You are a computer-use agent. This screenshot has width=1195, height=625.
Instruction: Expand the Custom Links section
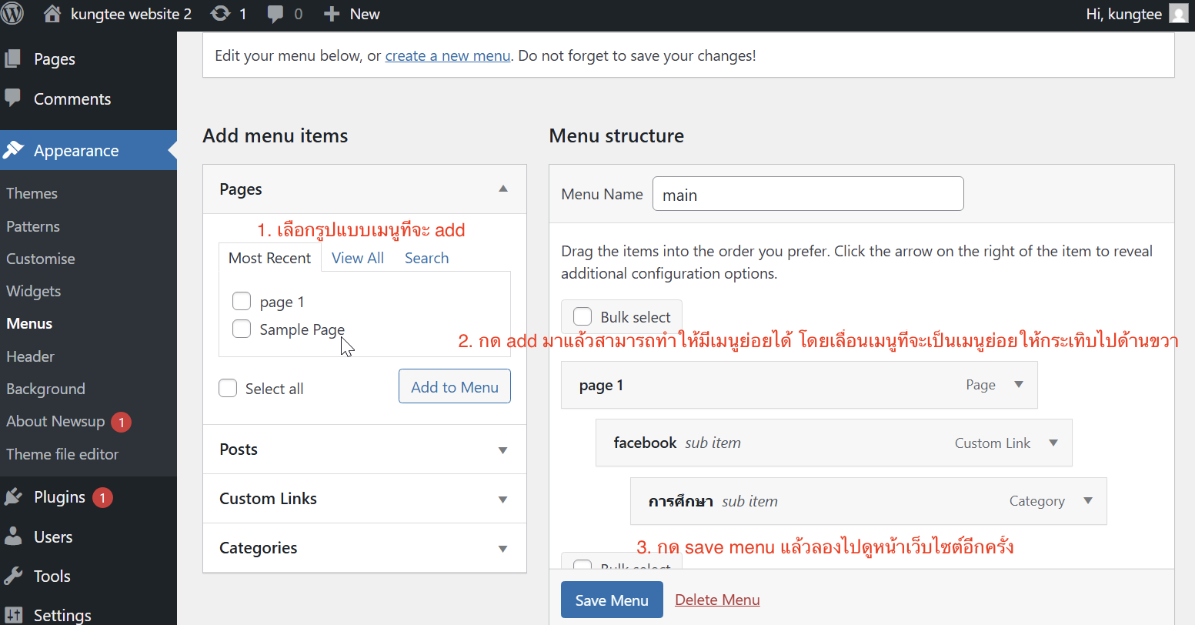502,500
